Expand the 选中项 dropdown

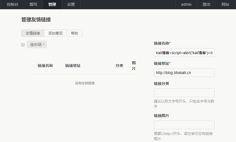point(37,44)
